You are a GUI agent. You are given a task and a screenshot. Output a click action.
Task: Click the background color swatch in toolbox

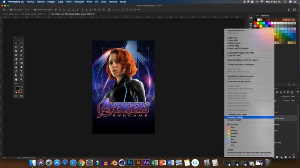click(21, 91)
